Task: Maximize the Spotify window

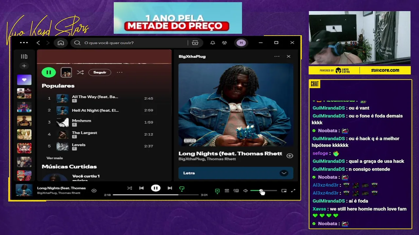Action: [x=276, y=43]
